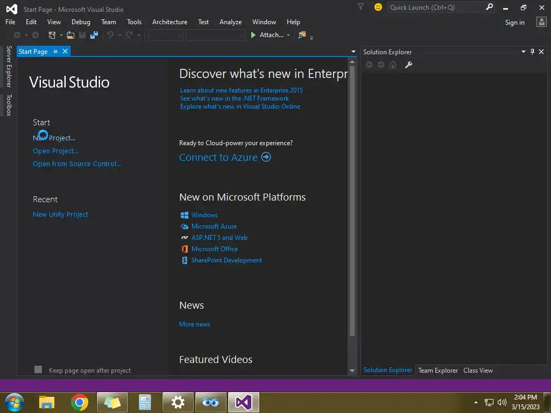Open the Tools menu
The height and width of the screenshot is (413, 551).
[134, 22]
